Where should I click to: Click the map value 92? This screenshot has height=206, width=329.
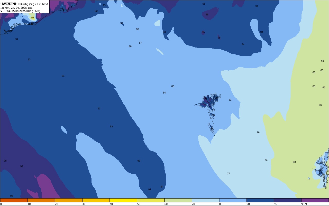coord(96,11)
